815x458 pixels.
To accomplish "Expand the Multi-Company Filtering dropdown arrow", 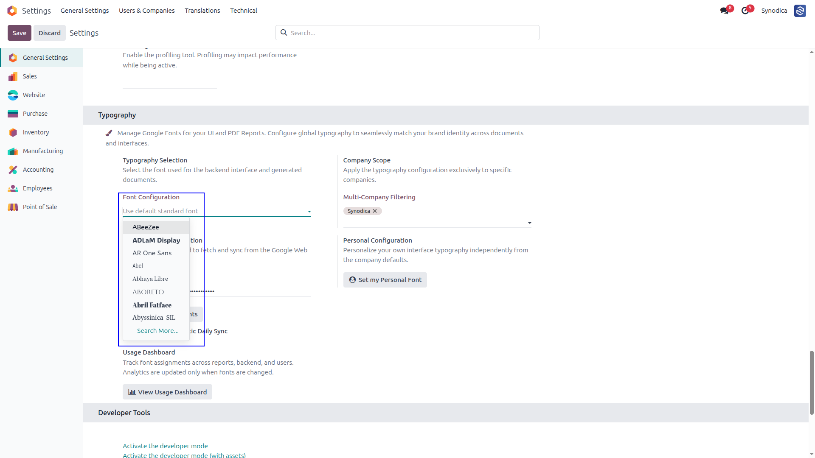I will [x=530, y=223].
